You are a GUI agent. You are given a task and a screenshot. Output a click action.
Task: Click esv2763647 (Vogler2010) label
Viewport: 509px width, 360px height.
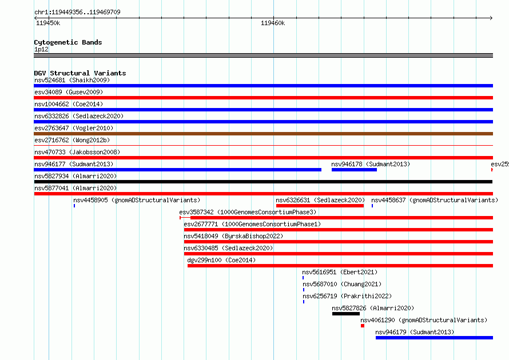point(74,128)
